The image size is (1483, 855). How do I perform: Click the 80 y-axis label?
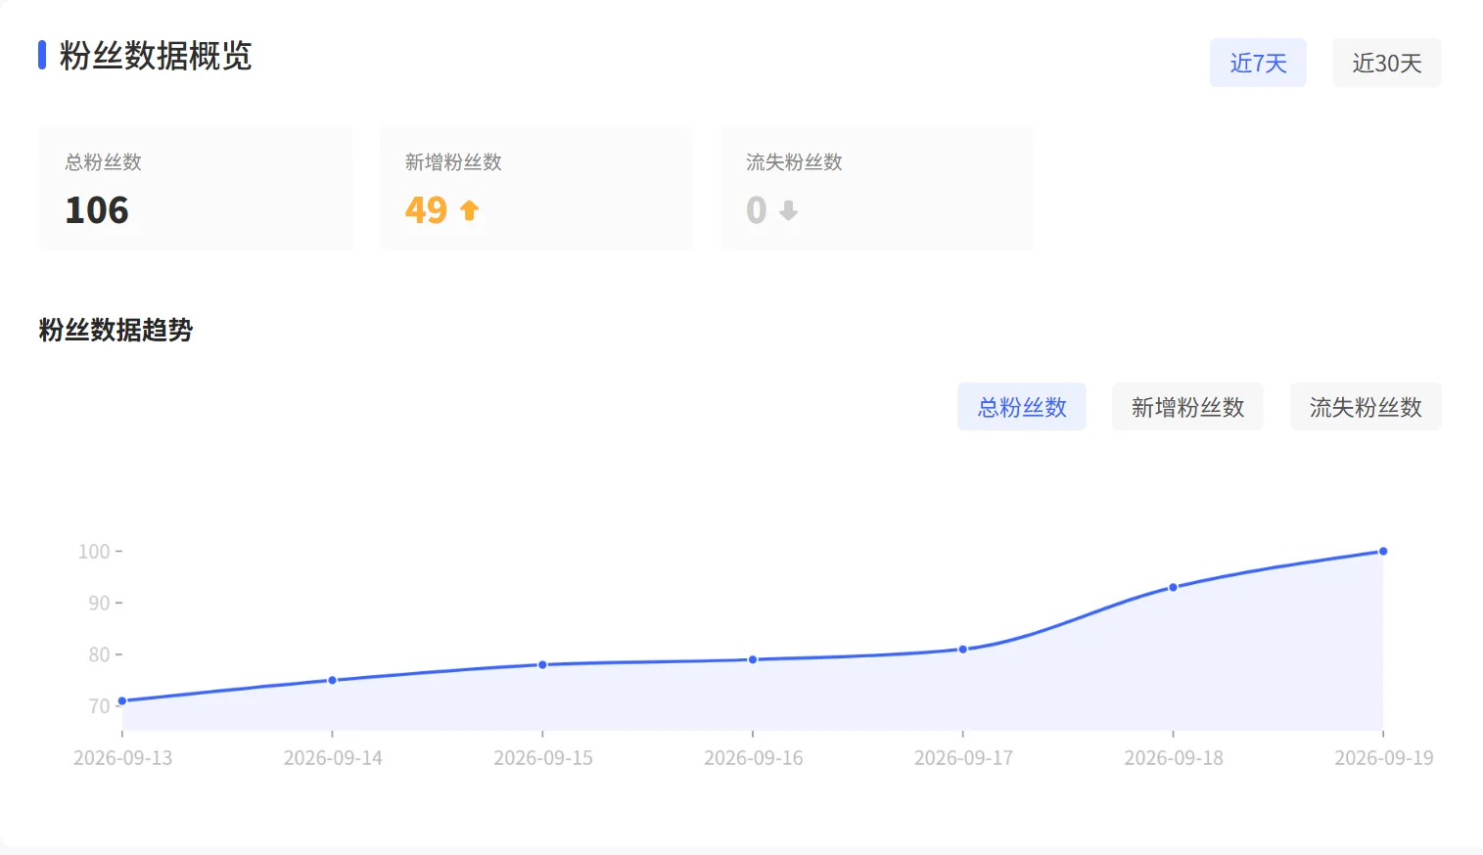click(x=99, y=654)
